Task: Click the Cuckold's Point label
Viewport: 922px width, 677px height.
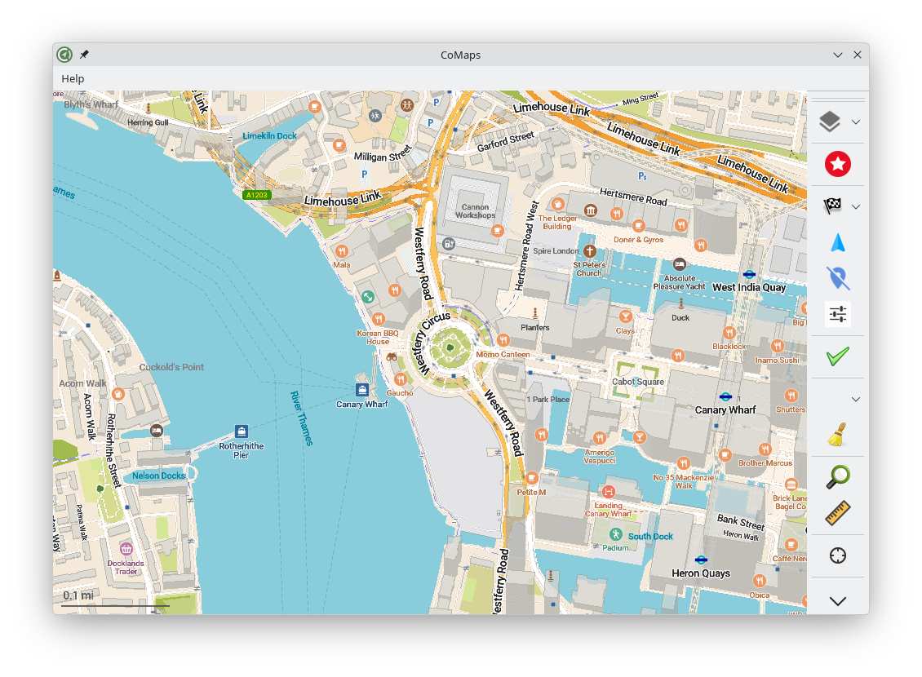Action: pyautogui.click(x=171, y=367)
